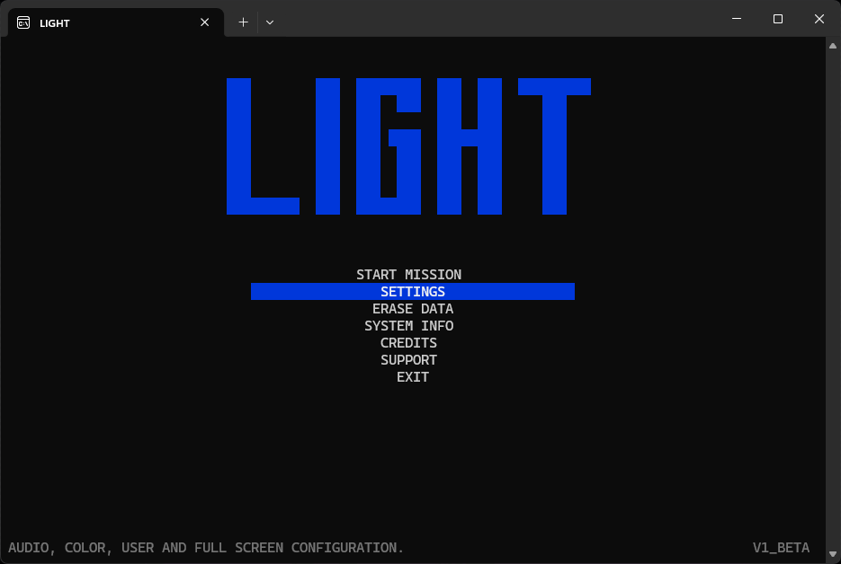View the CREDITS menu entry
This screenshot has width=841, height=564.
point(408,343)
